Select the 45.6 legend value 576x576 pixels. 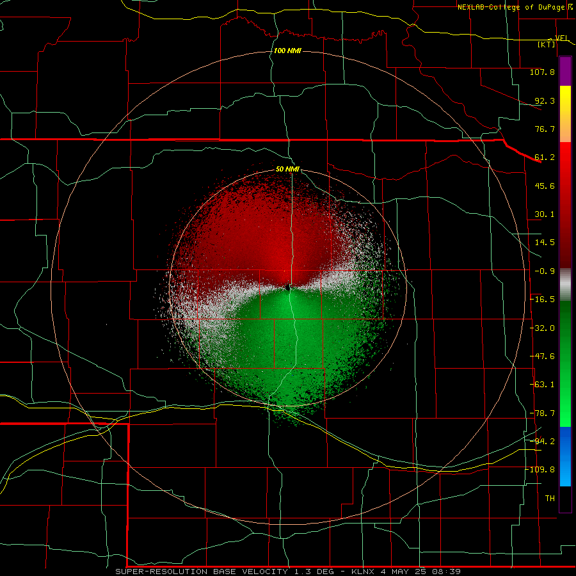coord(545,186)
